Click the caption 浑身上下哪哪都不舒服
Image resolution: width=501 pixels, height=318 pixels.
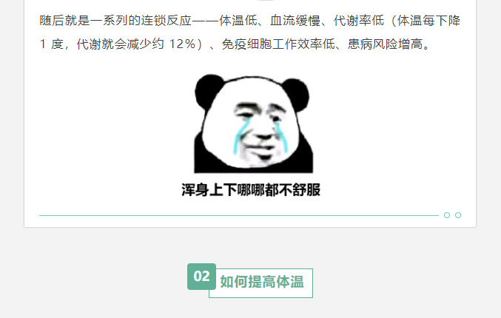(x=251, y=189)
